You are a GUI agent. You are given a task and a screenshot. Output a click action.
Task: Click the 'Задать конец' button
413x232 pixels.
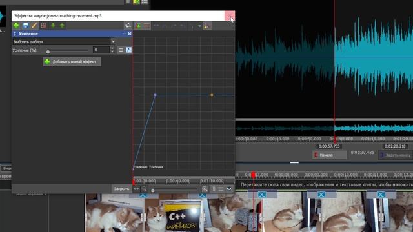[396, 155]
